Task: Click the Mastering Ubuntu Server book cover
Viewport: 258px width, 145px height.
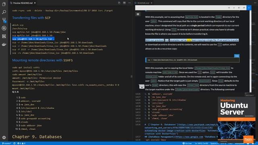Action: pos(237,120)
